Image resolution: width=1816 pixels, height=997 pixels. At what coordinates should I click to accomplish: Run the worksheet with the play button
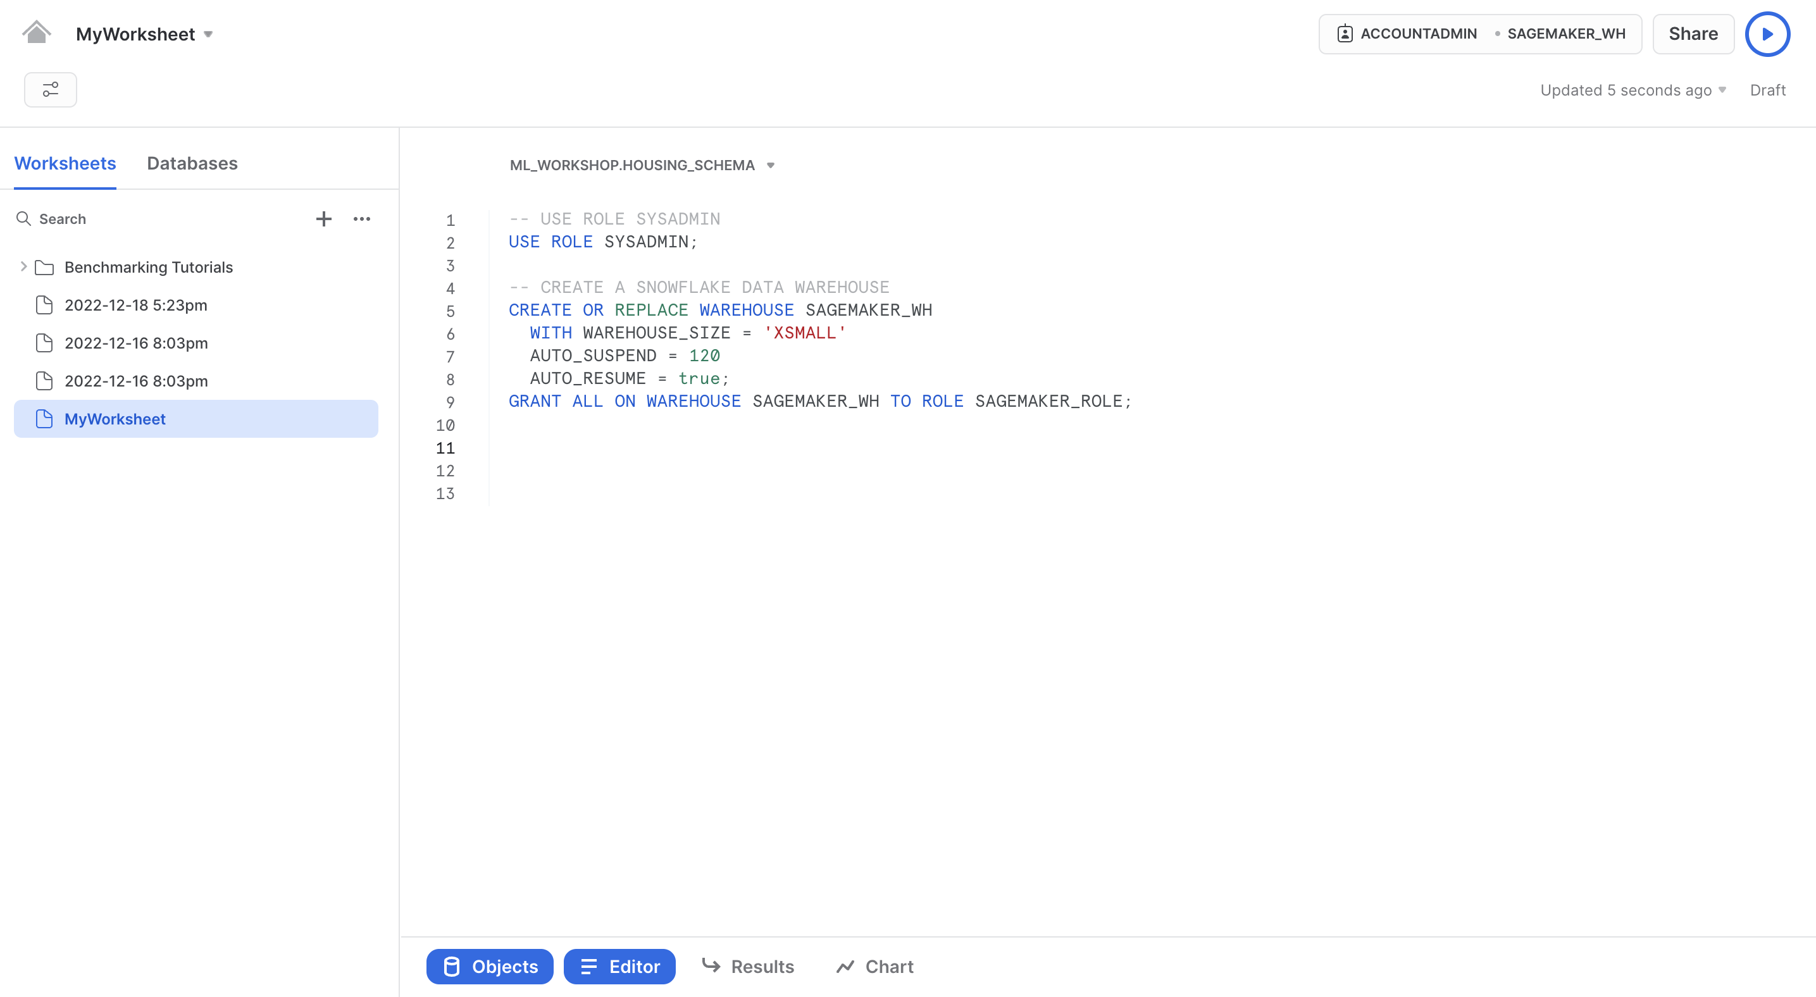coord(1767,34)
